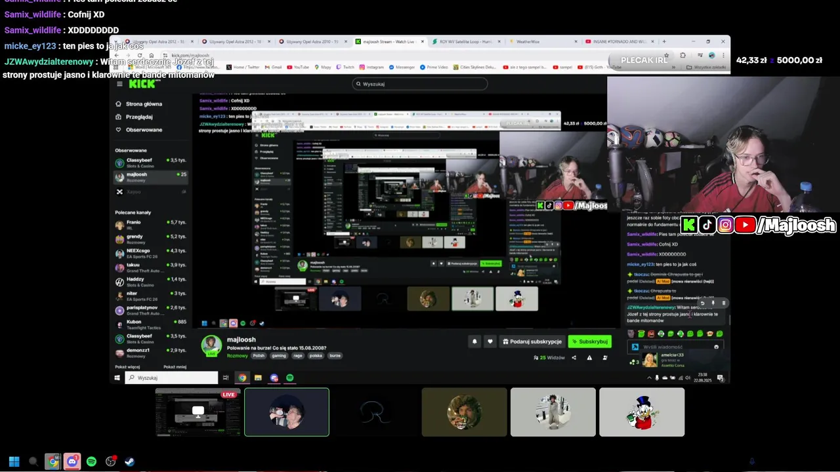The width and height of the screenshot is (840, 472).
Task: Click the green KICK logo
Action: tap(142, 84)
